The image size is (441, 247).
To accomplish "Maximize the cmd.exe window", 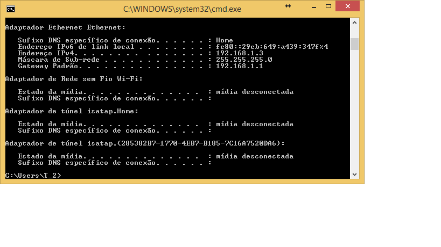I will click(x=328, y=6).
